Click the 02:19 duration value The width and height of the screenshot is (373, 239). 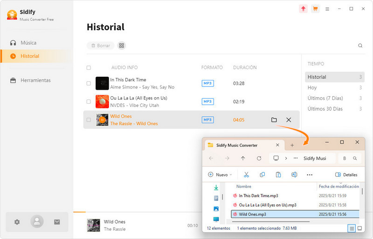coord(239,101)
